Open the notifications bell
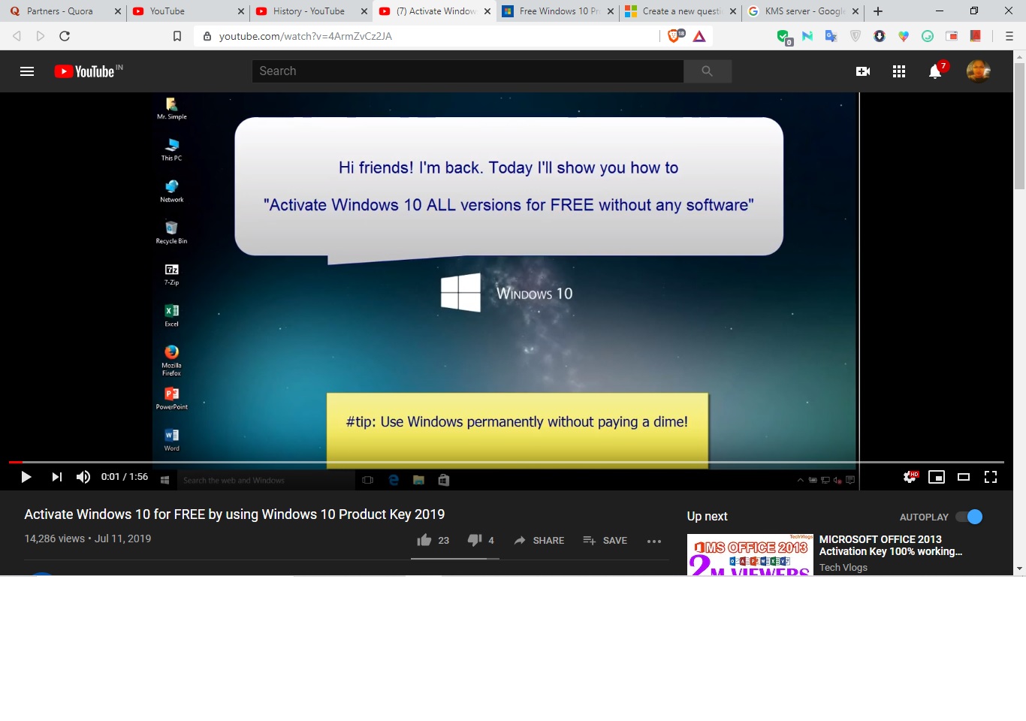Image resolution: width=1026 pixels, height=721 pixels. point(935,71)
